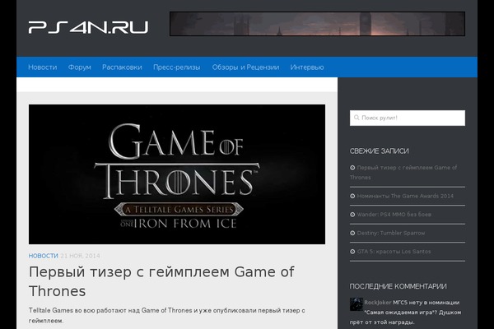Click clock icon beside GTA 5 post

[352, 251]
